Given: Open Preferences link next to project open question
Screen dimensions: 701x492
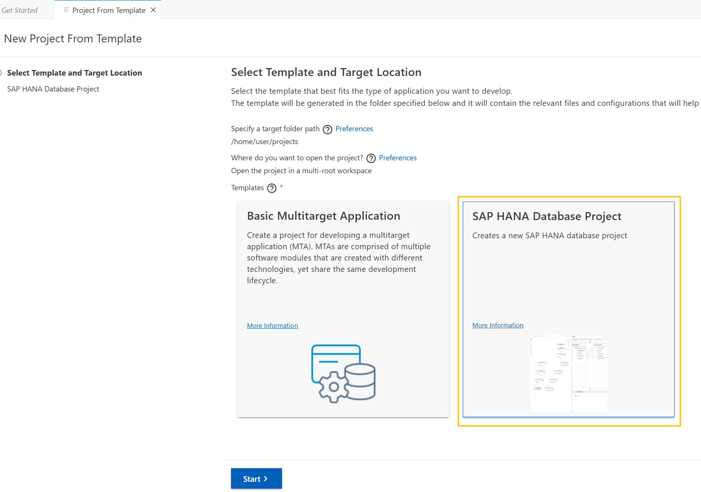Looking at the screenshot, I should click(398, 158).
